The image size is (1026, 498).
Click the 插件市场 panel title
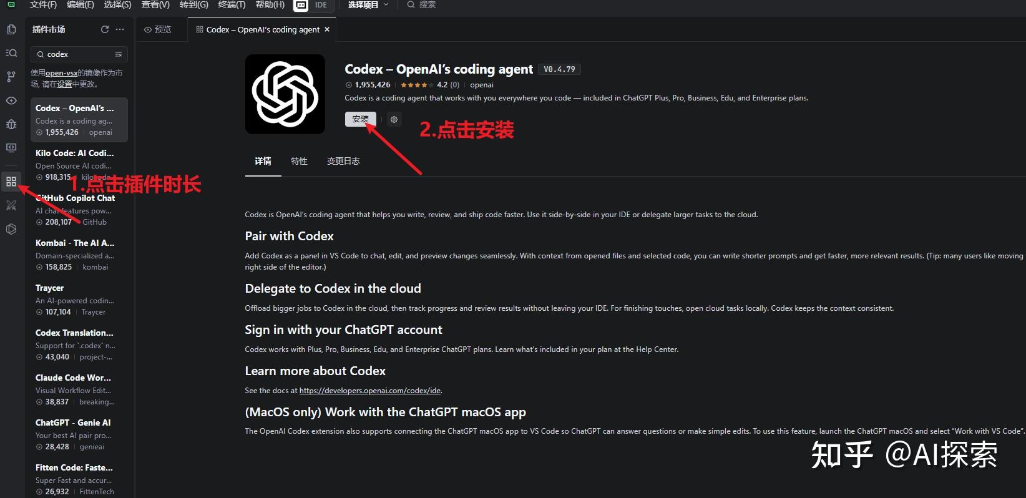pos(49,29)
